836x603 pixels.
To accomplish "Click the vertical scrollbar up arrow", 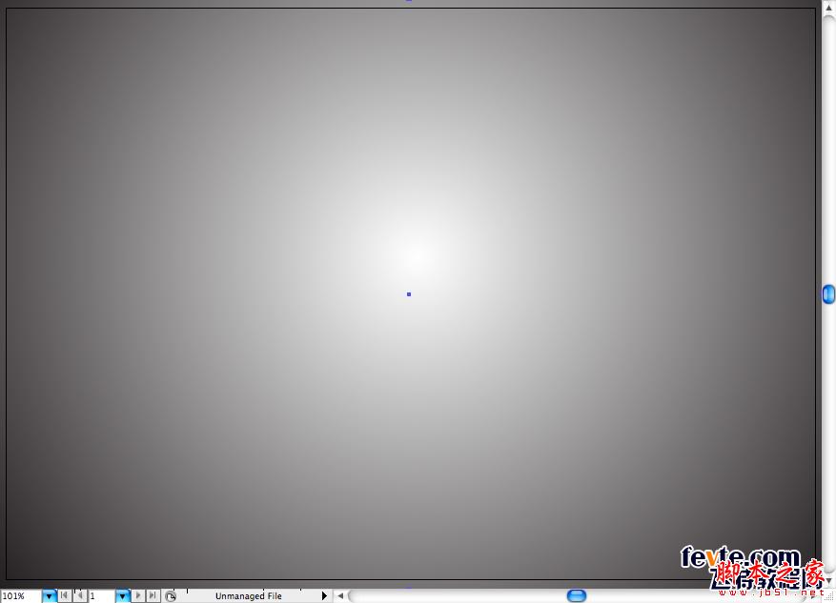I will (x=829, y=7).
